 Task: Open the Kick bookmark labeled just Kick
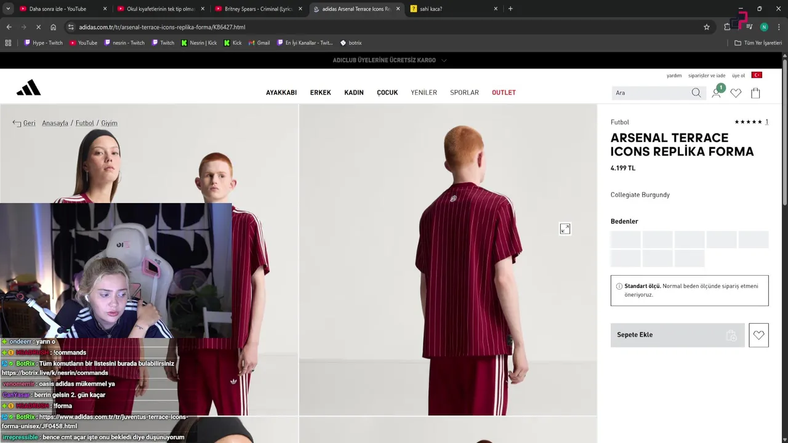(233, 43)
